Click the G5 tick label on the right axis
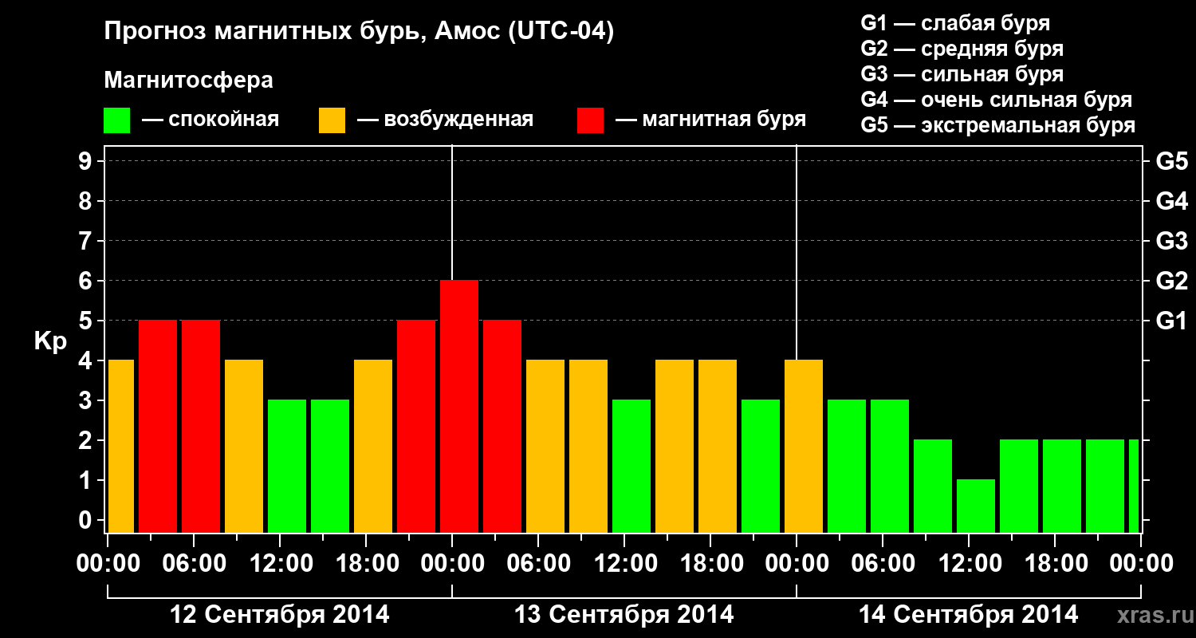Screen dimensions: 1196x638 tap(1172, 161)
